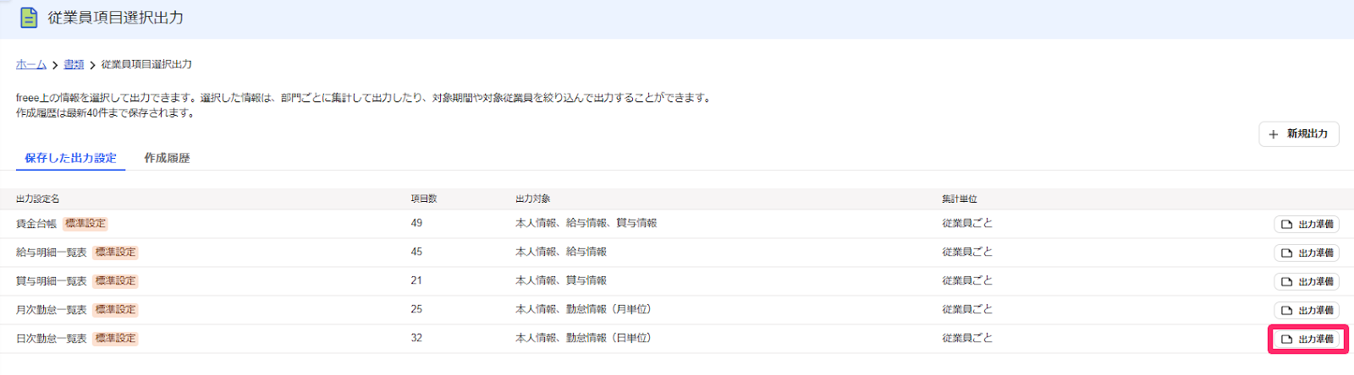
Task: Click the 標準設定 badge next to 給与明細一覧表
Action: coord(116,253)
